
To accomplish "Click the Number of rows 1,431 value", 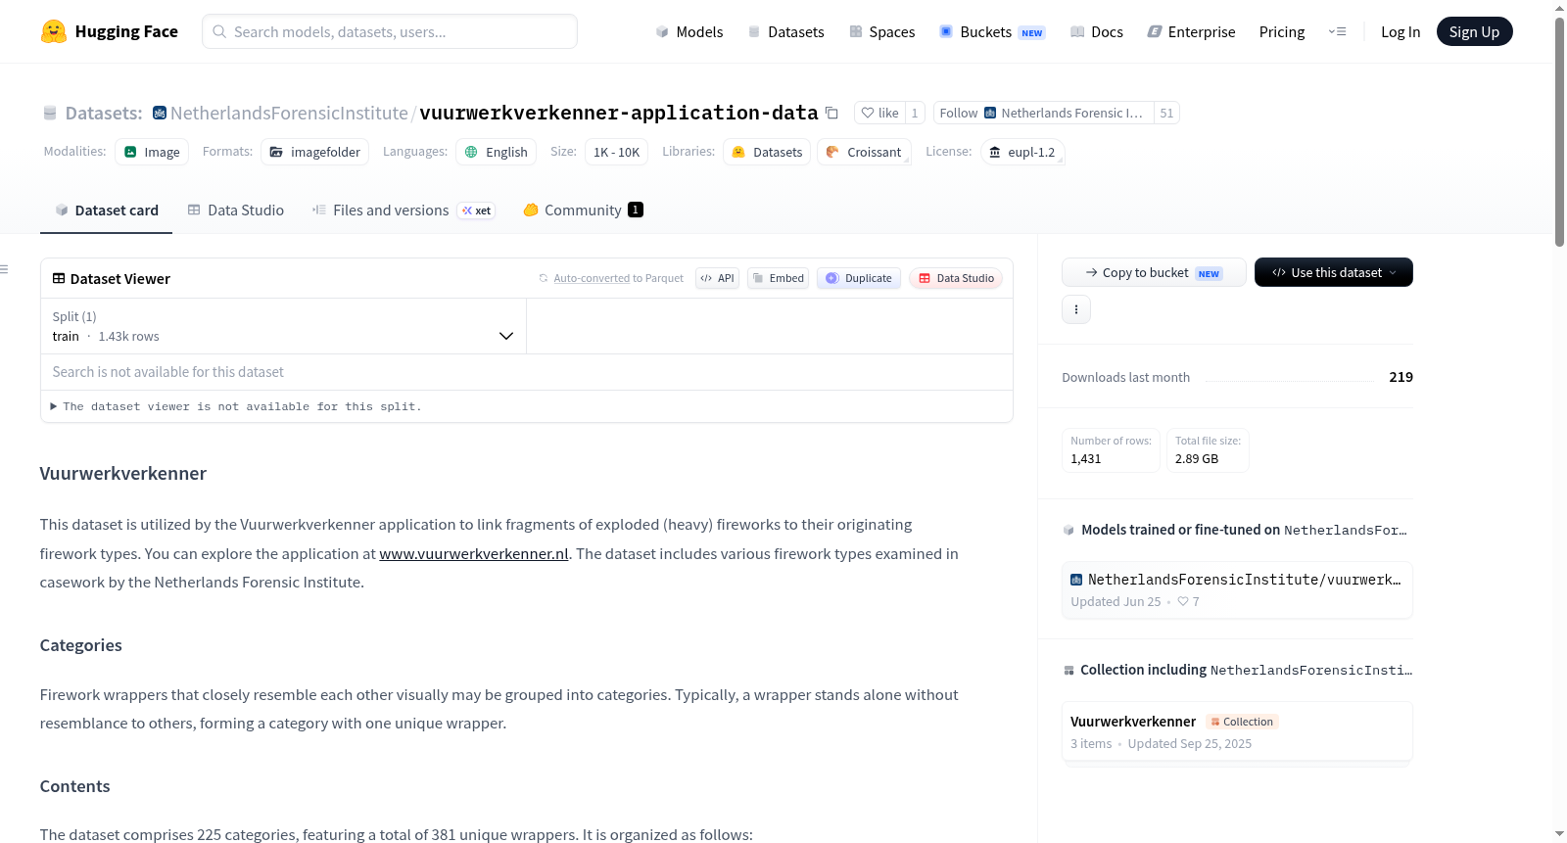I will pyautogui.click(x=1086, y=459).
